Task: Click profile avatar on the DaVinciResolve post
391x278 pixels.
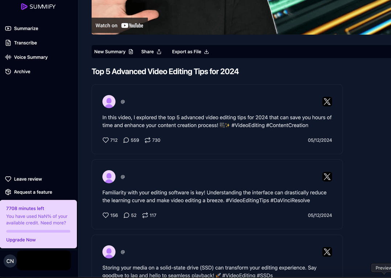Action: pyautogui.click(x=109, y=177)
